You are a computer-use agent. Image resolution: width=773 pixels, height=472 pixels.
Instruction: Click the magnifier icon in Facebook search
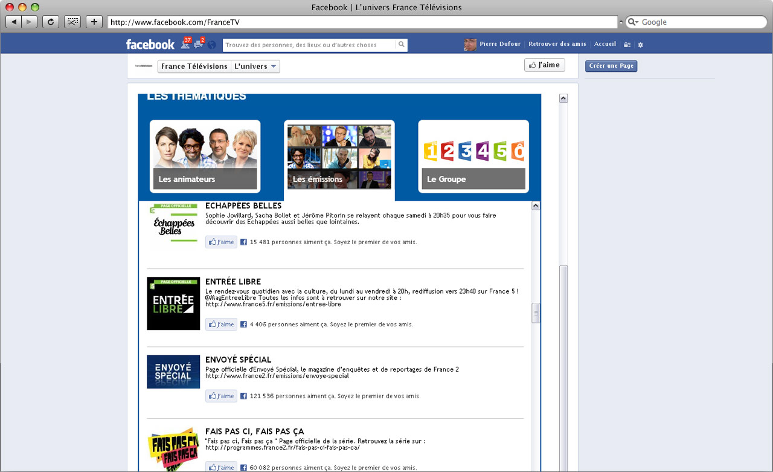pyautogui.click(x=401, y=45)
